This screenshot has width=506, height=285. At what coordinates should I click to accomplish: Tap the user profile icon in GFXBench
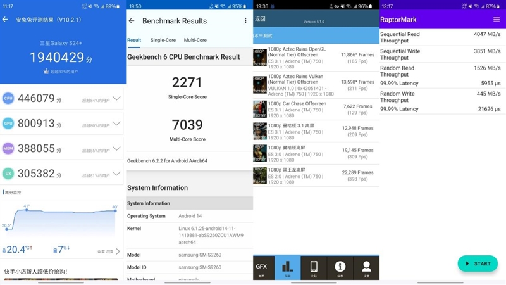pos(366,268)
